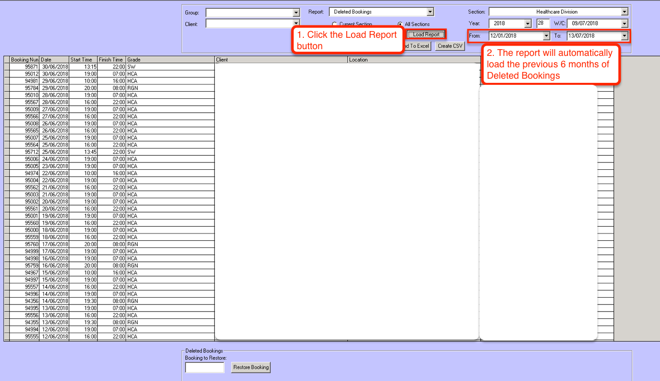
Task: Open the Group dropdown
Action: point(296,12)
